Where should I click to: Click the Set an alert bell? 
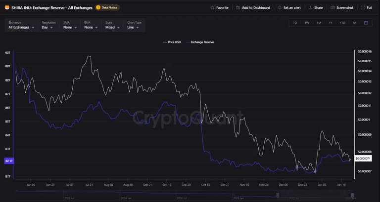pyautogui.click(x=280, y=8)
